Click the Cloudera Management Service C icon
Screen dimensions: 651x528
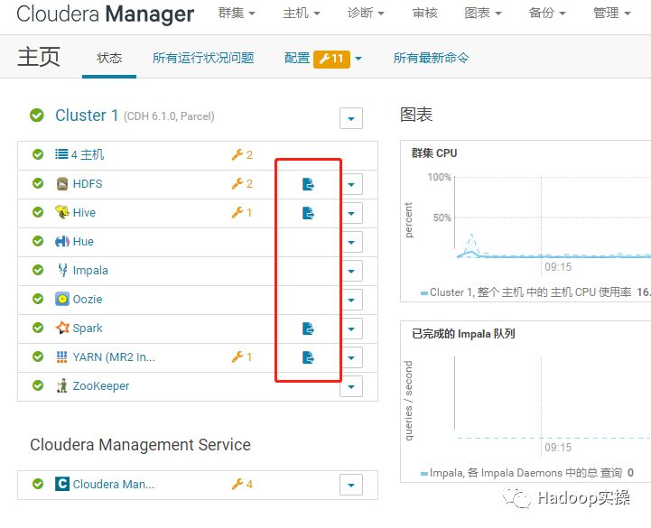tap(62, 484)
